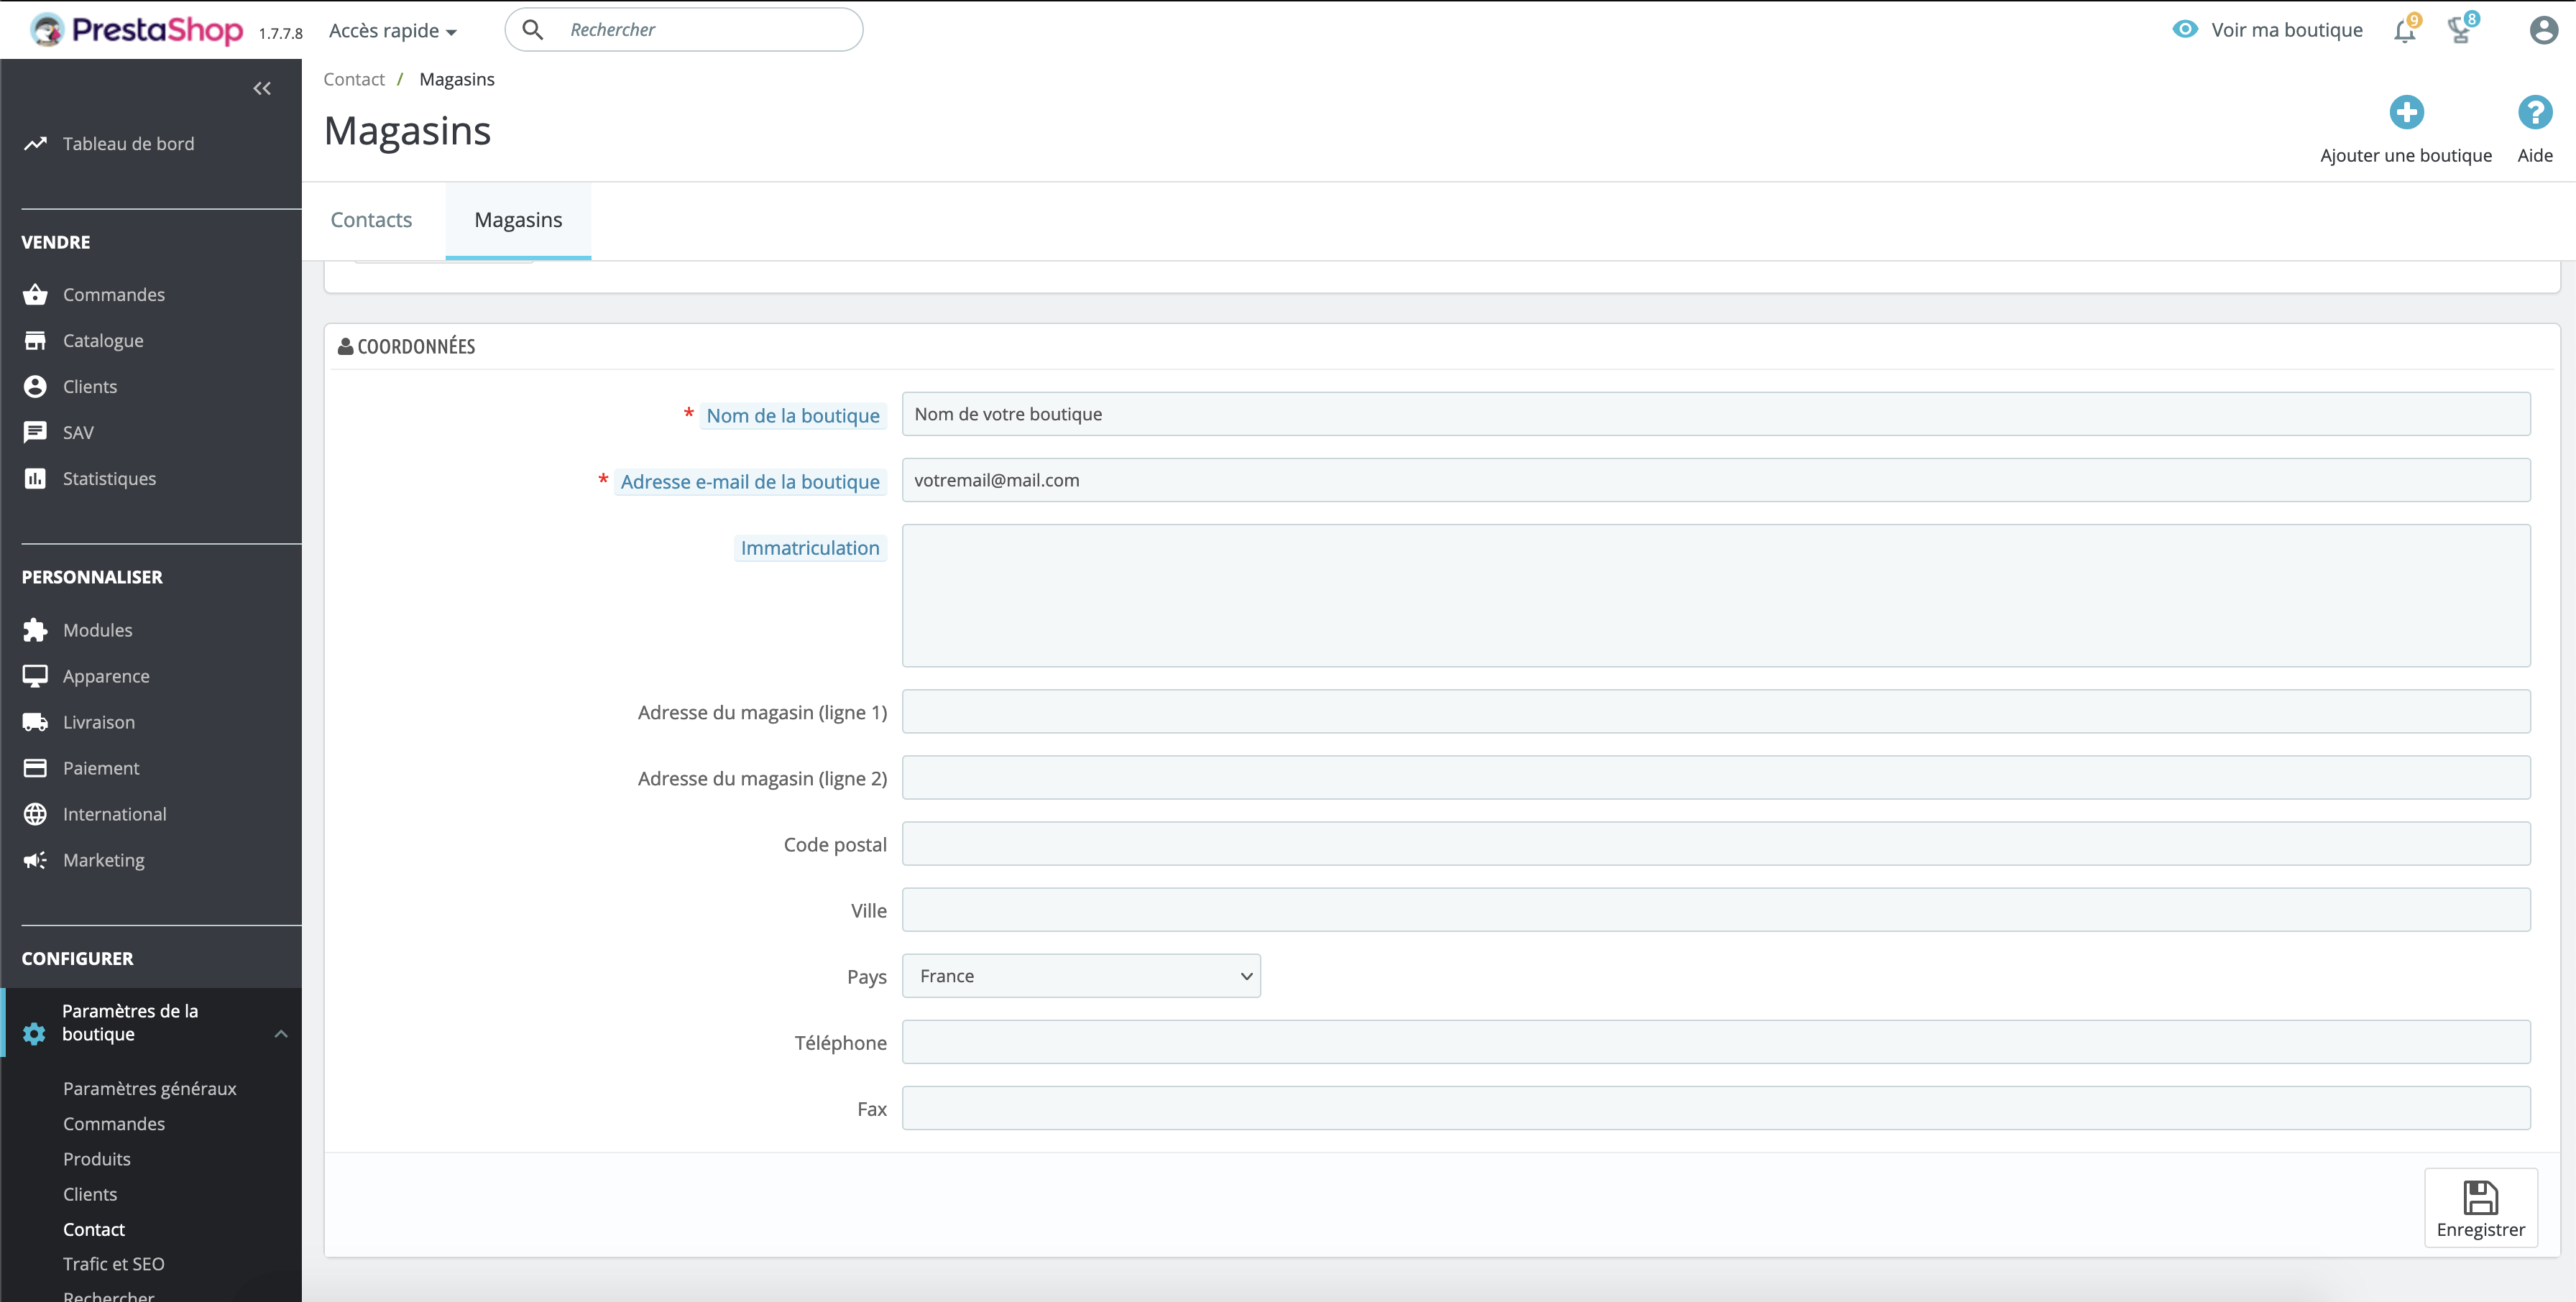
Task: Click the eye icon beside Voir ma boutique
Action: tap(2185, 29)
